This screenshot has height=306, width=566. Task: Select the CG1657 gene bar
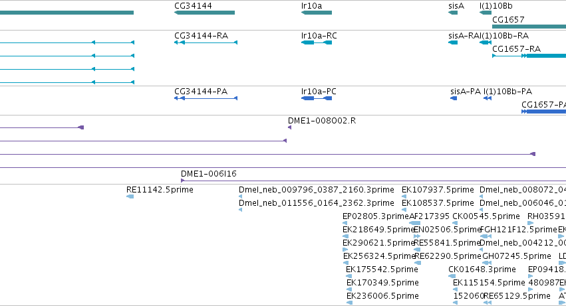coord(529,27)
